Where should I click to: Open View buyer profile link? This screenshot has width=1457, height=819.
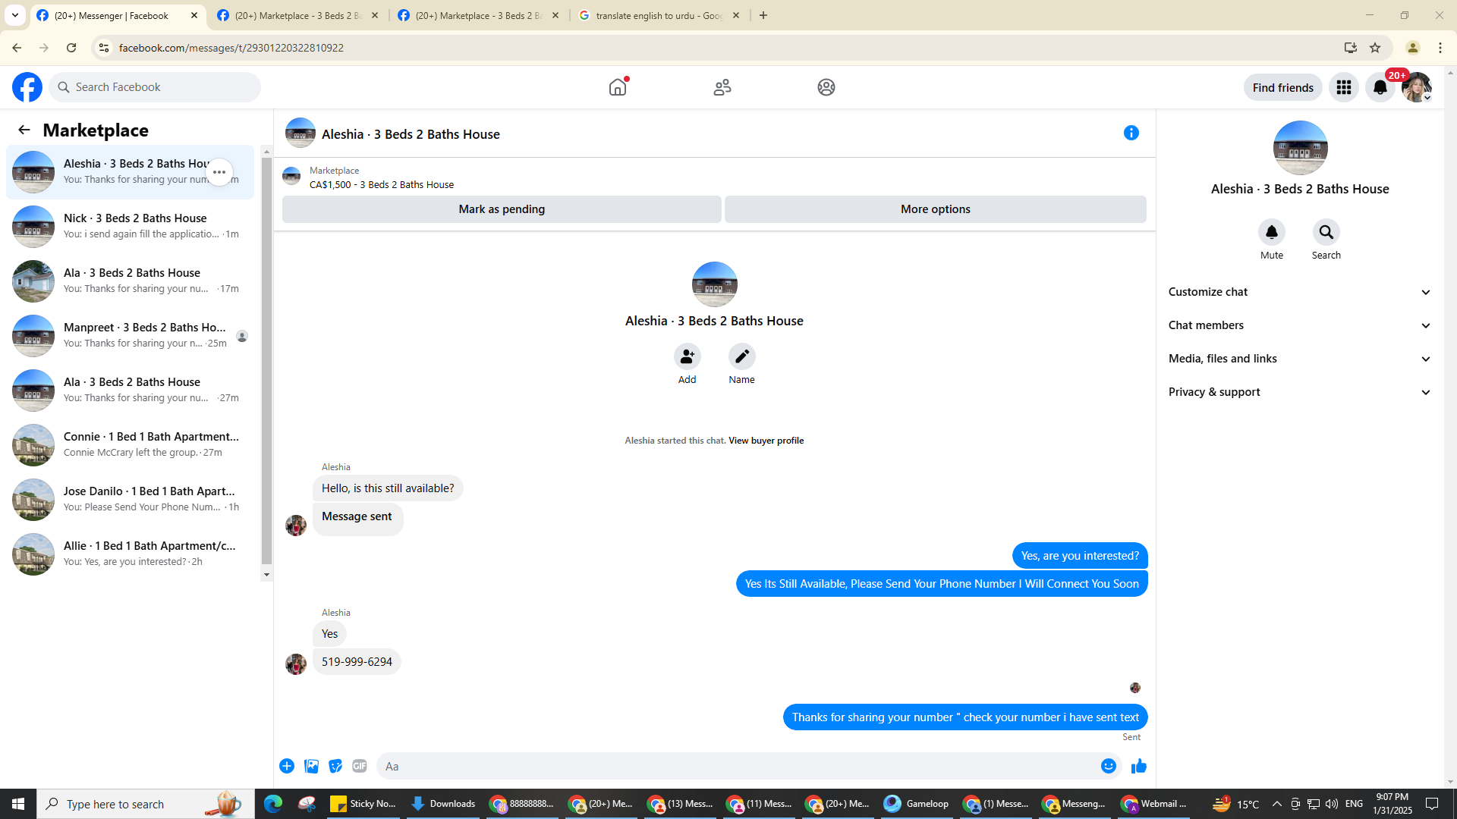[766, 441]
